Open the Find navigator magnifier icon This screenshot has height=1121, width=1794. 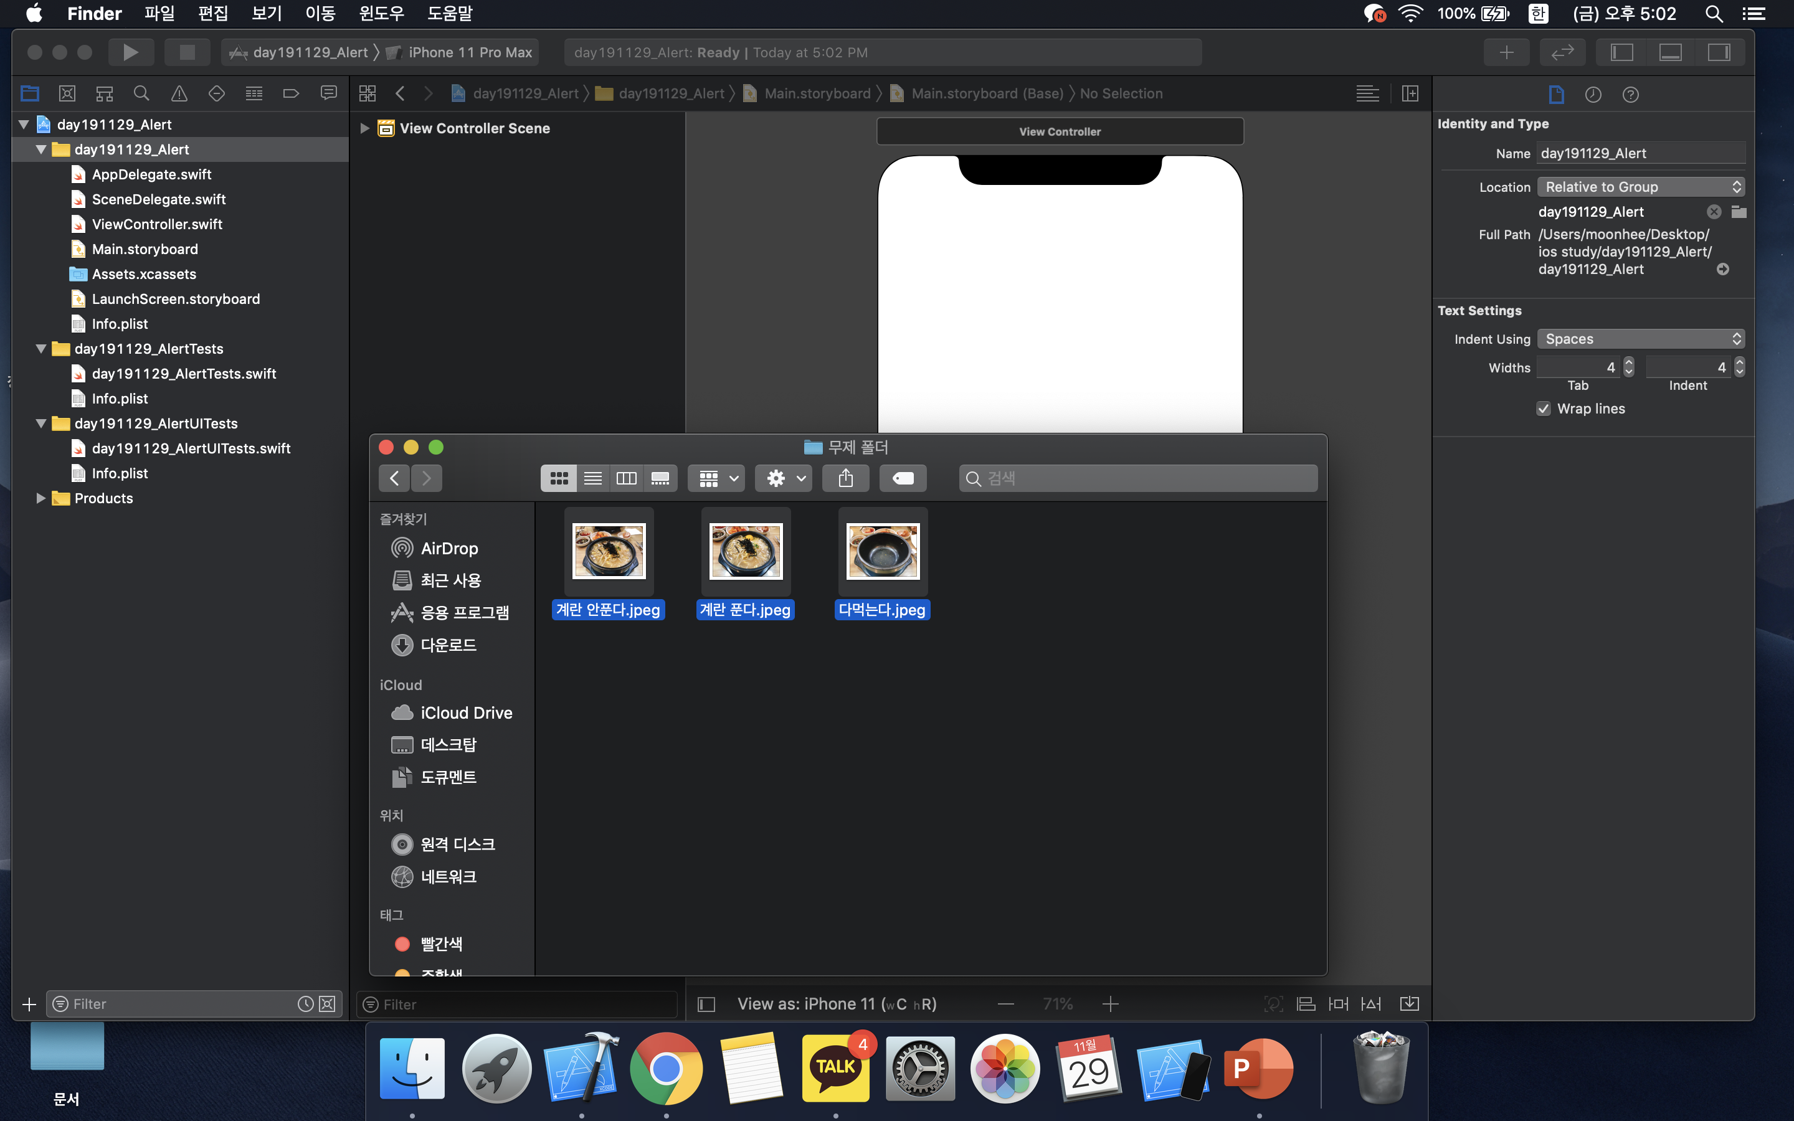tap(141, 93)
